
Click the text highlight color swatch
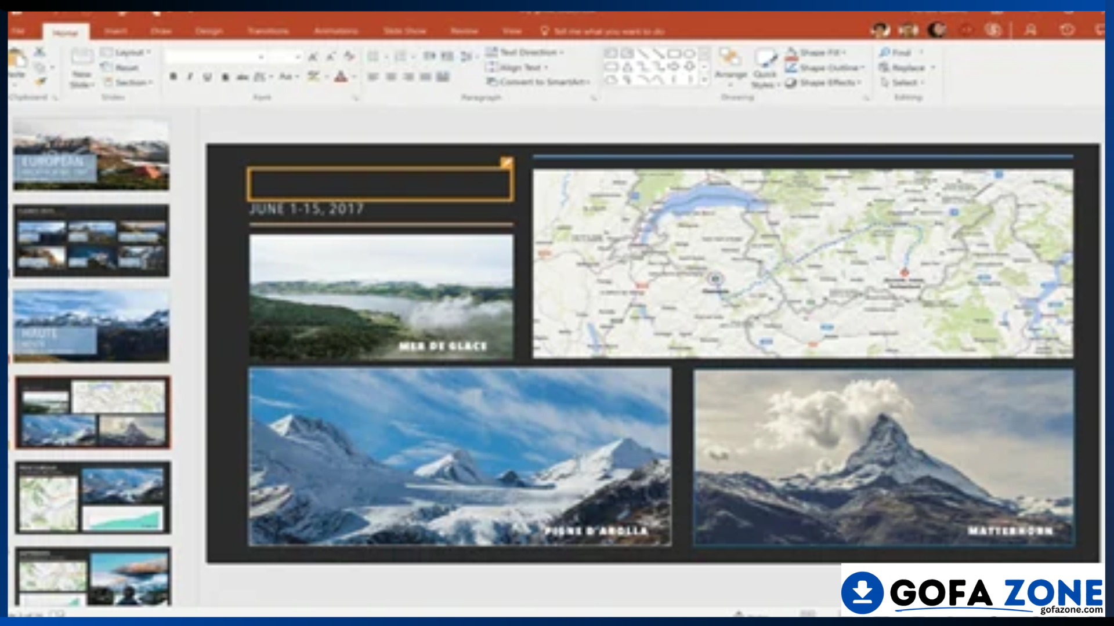(x=314, y=77)
